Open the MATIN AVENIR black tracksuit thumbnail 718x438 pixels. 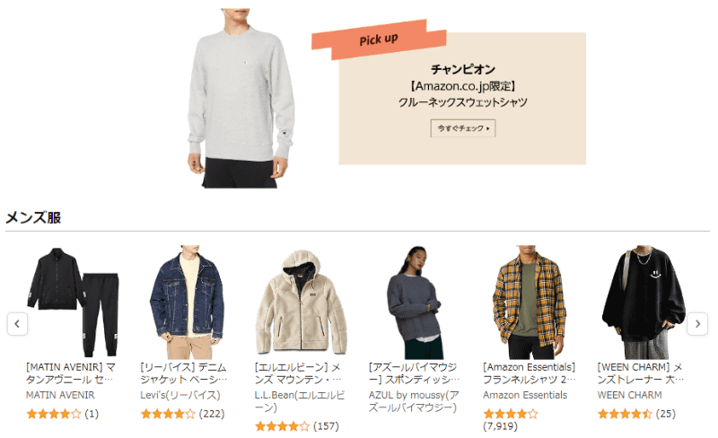73,302
